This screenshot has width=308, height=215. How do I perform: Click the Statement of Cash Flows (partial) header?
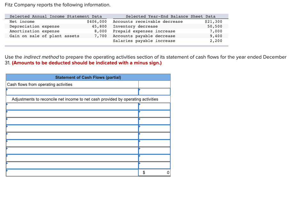[x=88, y=78]
